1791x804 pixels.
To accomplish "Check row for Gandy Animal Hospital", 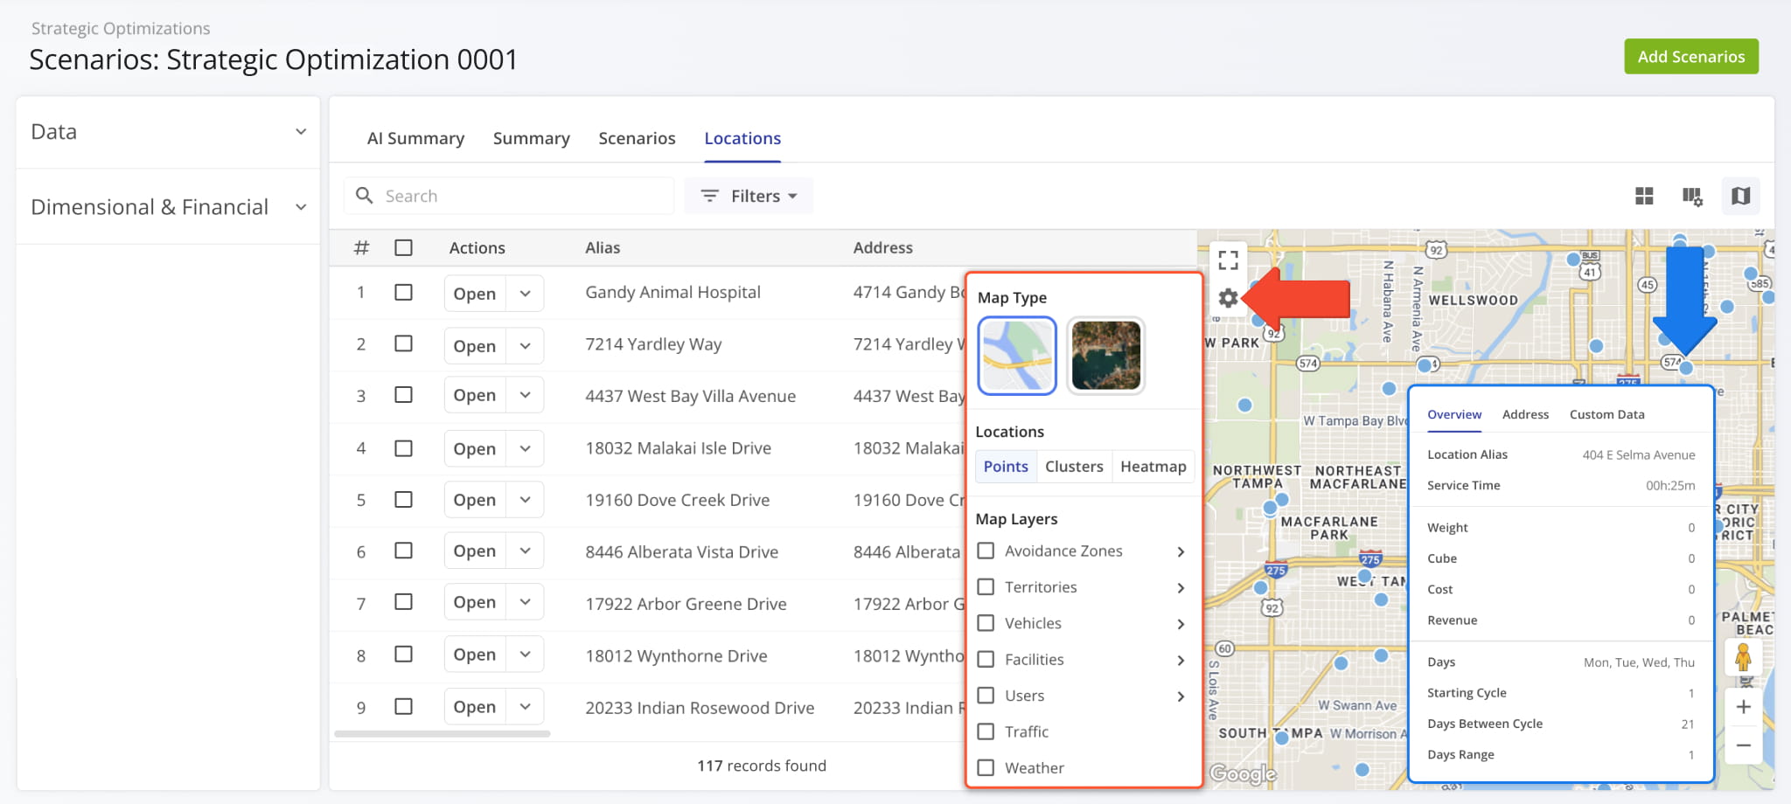I will click(x=403, y=292).
